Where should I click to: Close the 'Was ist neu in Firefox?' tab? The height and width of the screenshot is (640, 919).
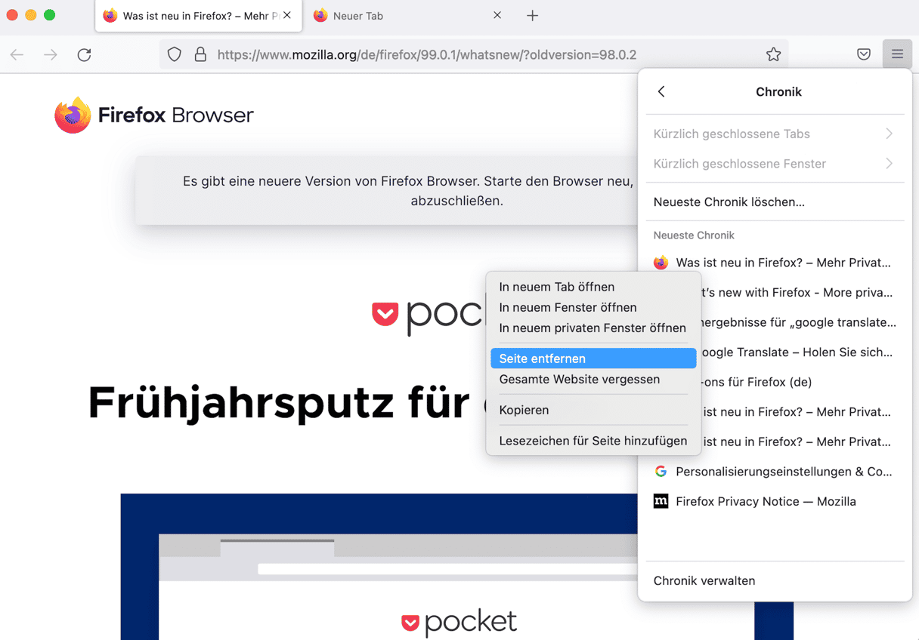click(x=287, y=15)
